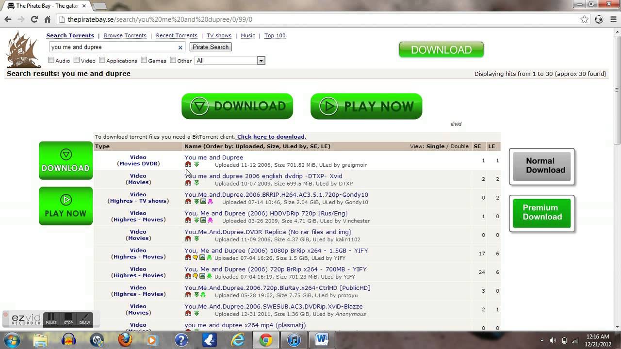Click comments icon on 1080p YIFY torrent row
621x349 pixels.
(x=196, y=258)
